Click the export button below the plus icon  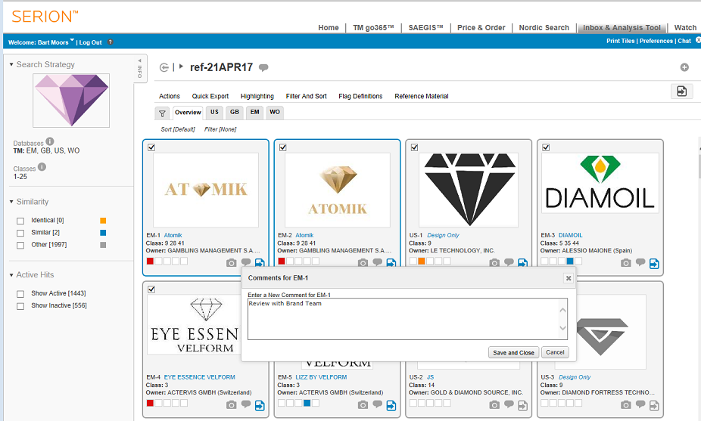(682, 91)
